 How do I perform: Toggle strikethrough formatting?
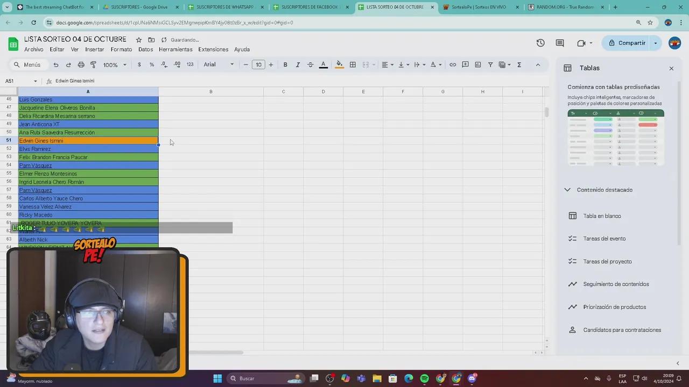pyautogui.click(x=311, y=64)
